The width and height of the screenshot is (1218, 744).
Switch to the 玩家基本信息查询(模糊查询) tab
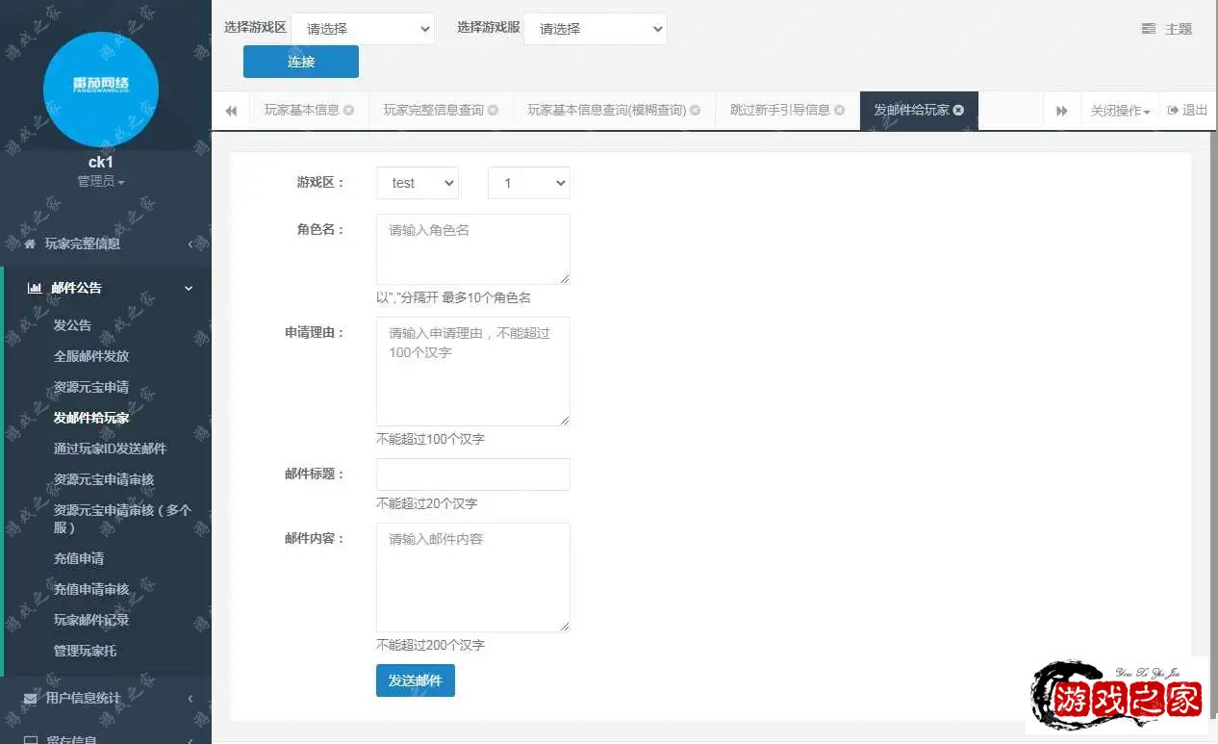coord(606,110)
